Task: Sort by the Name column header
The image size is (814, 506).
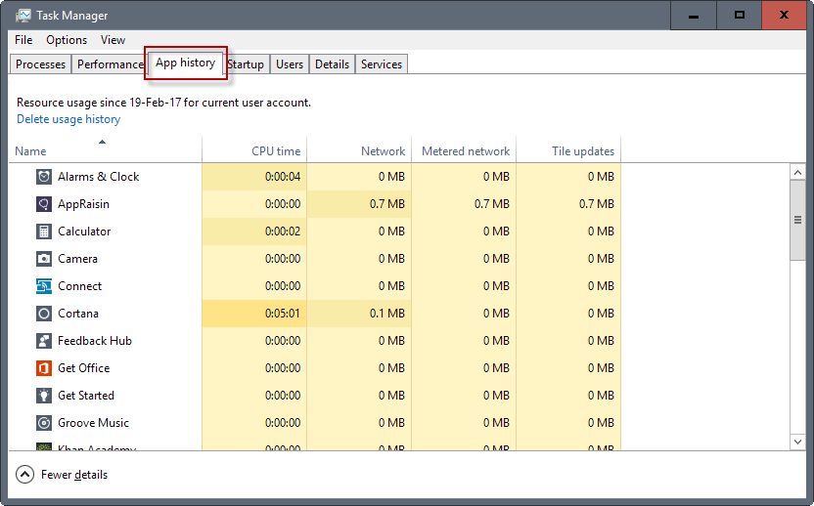Action: [x=106, y=150]
